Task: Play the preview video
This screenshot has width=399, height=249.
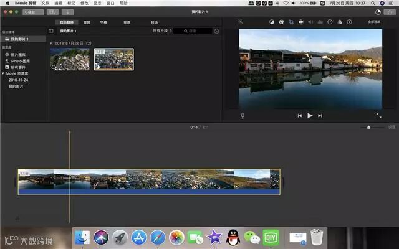Action: [310, 115]
